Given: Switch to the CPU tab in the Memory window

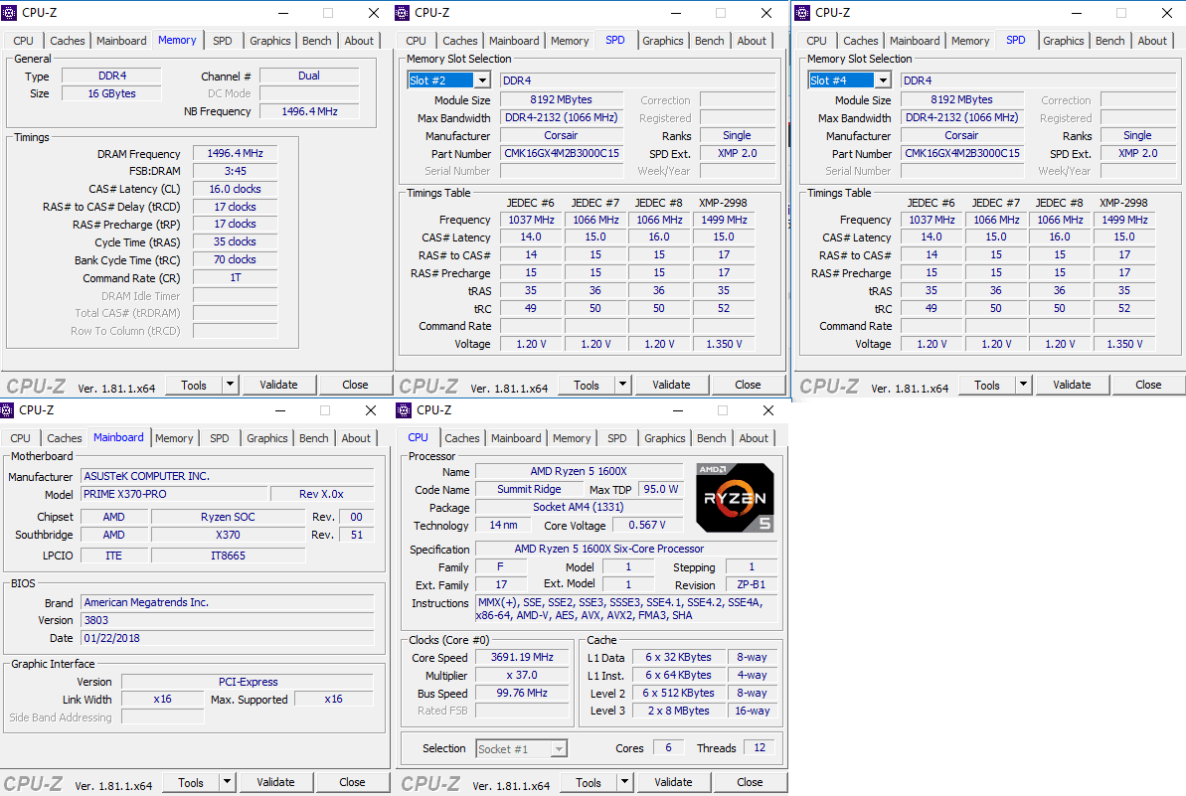Looking at the screenshot, I should click(24, 41).
